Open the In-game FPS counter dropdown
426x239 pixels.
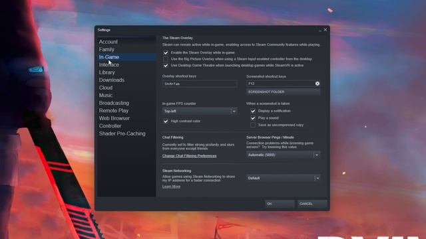tap(200, 111)
